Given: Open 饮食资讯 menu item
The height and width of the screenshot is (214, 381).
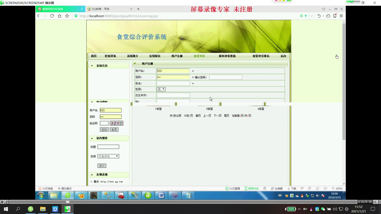Looking at the screenshot, I should pos(110,56).
